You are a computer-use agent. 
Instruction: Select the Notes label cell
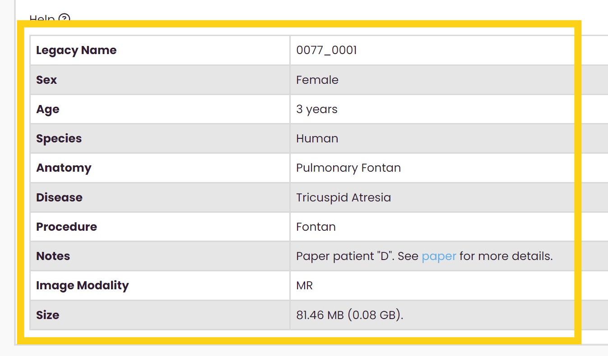[x=53, y=256]
